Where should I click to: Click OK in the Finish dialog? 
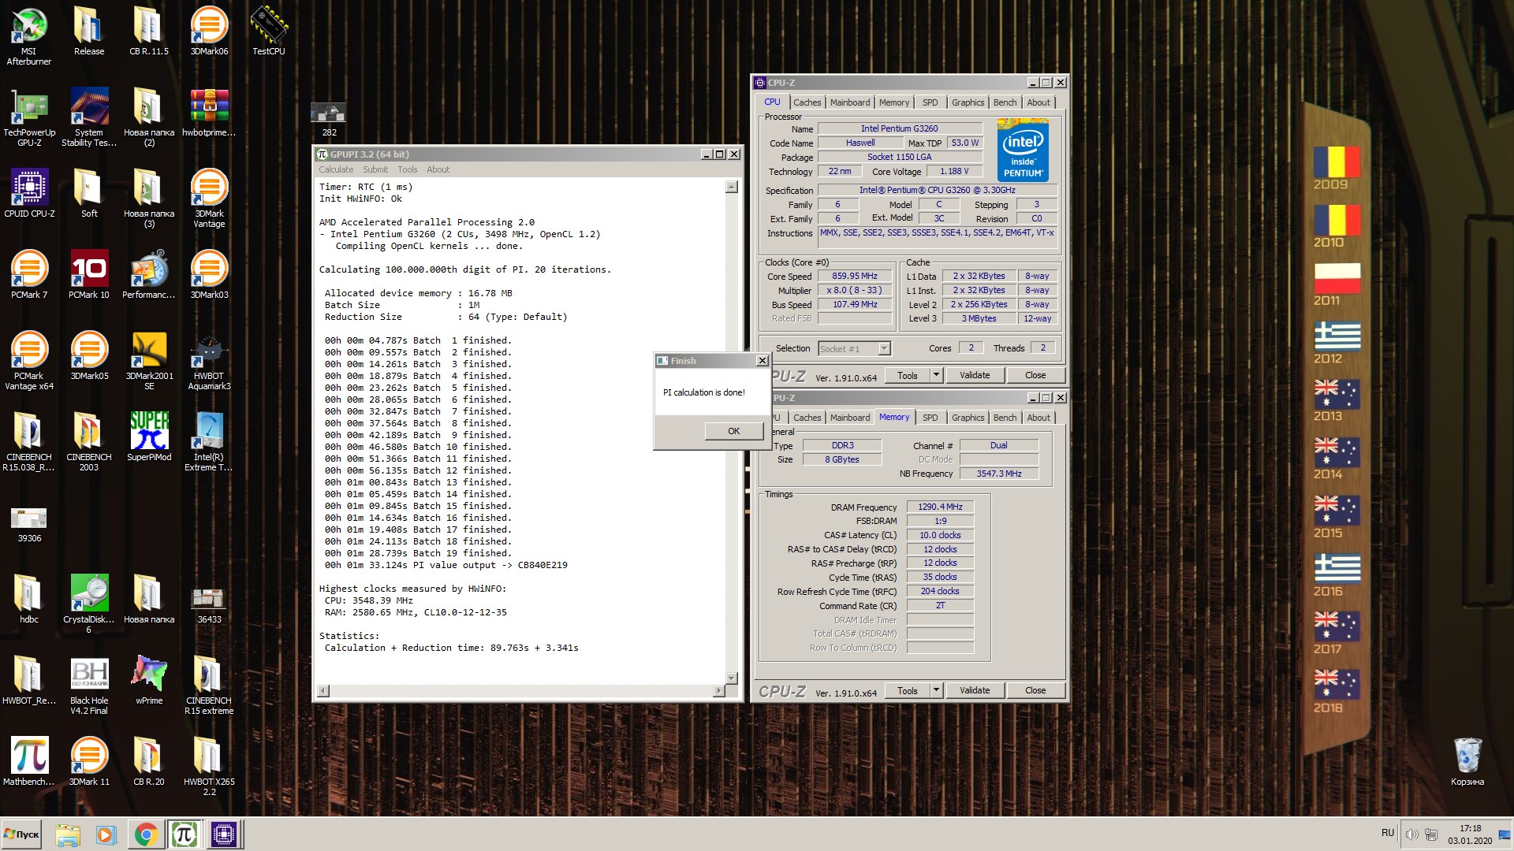tap(733, 431)
